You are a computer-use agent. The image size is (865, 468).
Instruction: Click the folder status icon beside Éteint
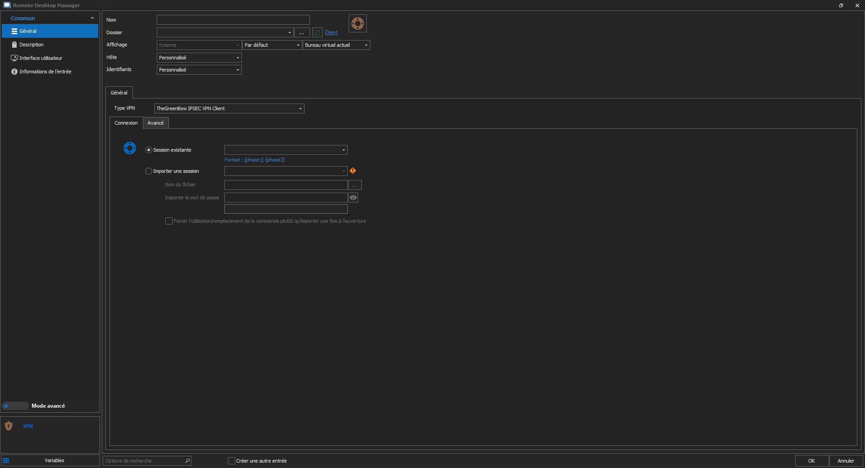pos(317,32)
